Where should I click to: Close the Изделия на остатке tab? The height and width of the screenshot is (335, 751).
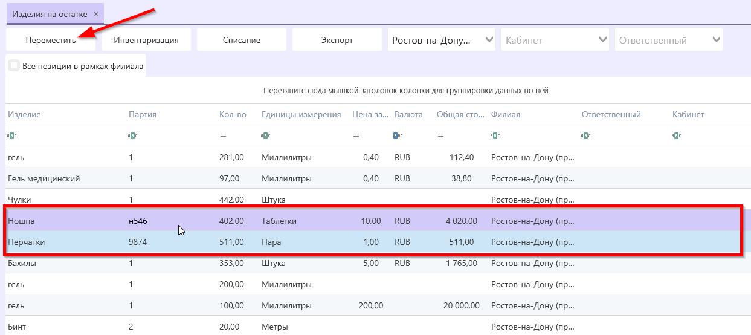(95, 14)
